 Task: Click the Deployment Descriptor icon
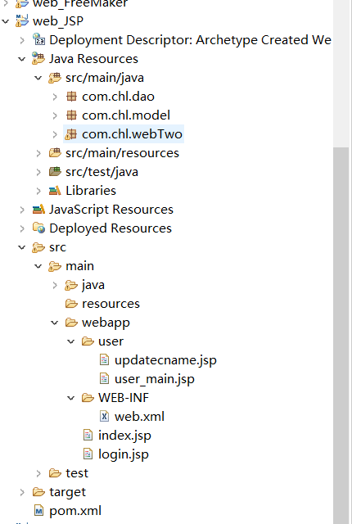[38, 39]
